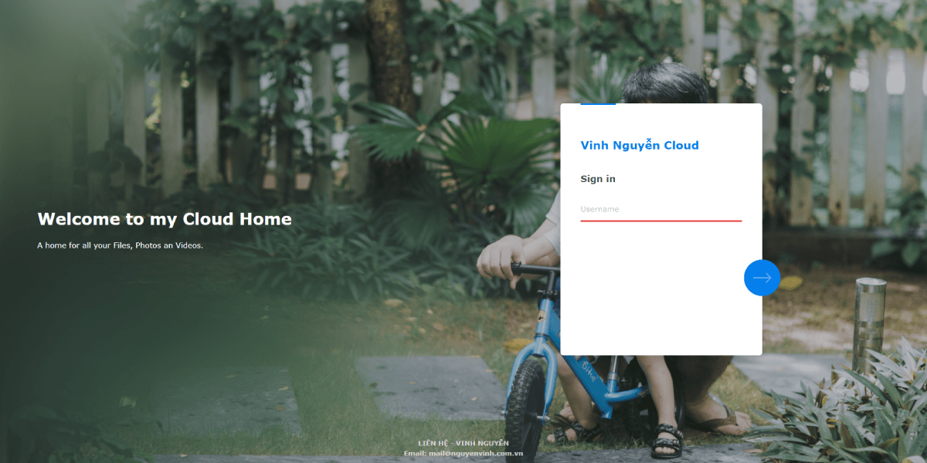Click the stone paving slab on grass
The width and height of the screenshot is (927, 463).
pos(429,386)
